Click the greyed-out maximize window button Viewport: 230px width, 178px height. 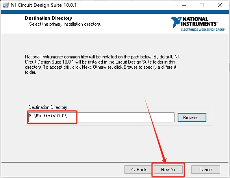[x=202, y=5]
